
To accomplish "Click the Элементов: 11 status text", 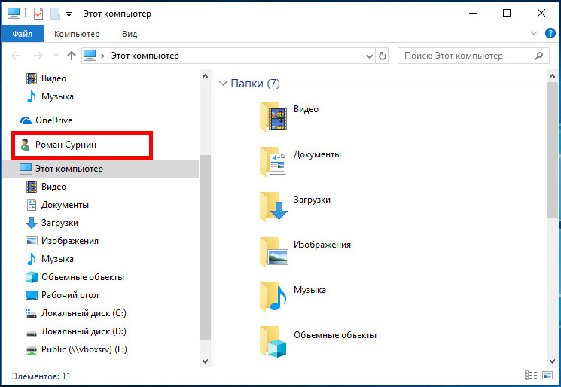I will 41,376.
